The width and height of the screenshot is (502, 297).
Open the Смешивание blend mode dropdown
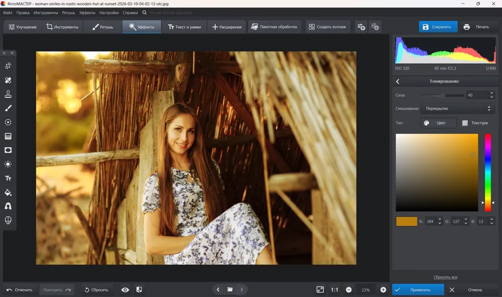point(458,109)
